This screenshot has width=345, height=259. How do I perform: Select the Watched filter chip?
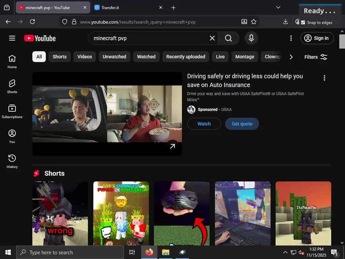(146, 57)
